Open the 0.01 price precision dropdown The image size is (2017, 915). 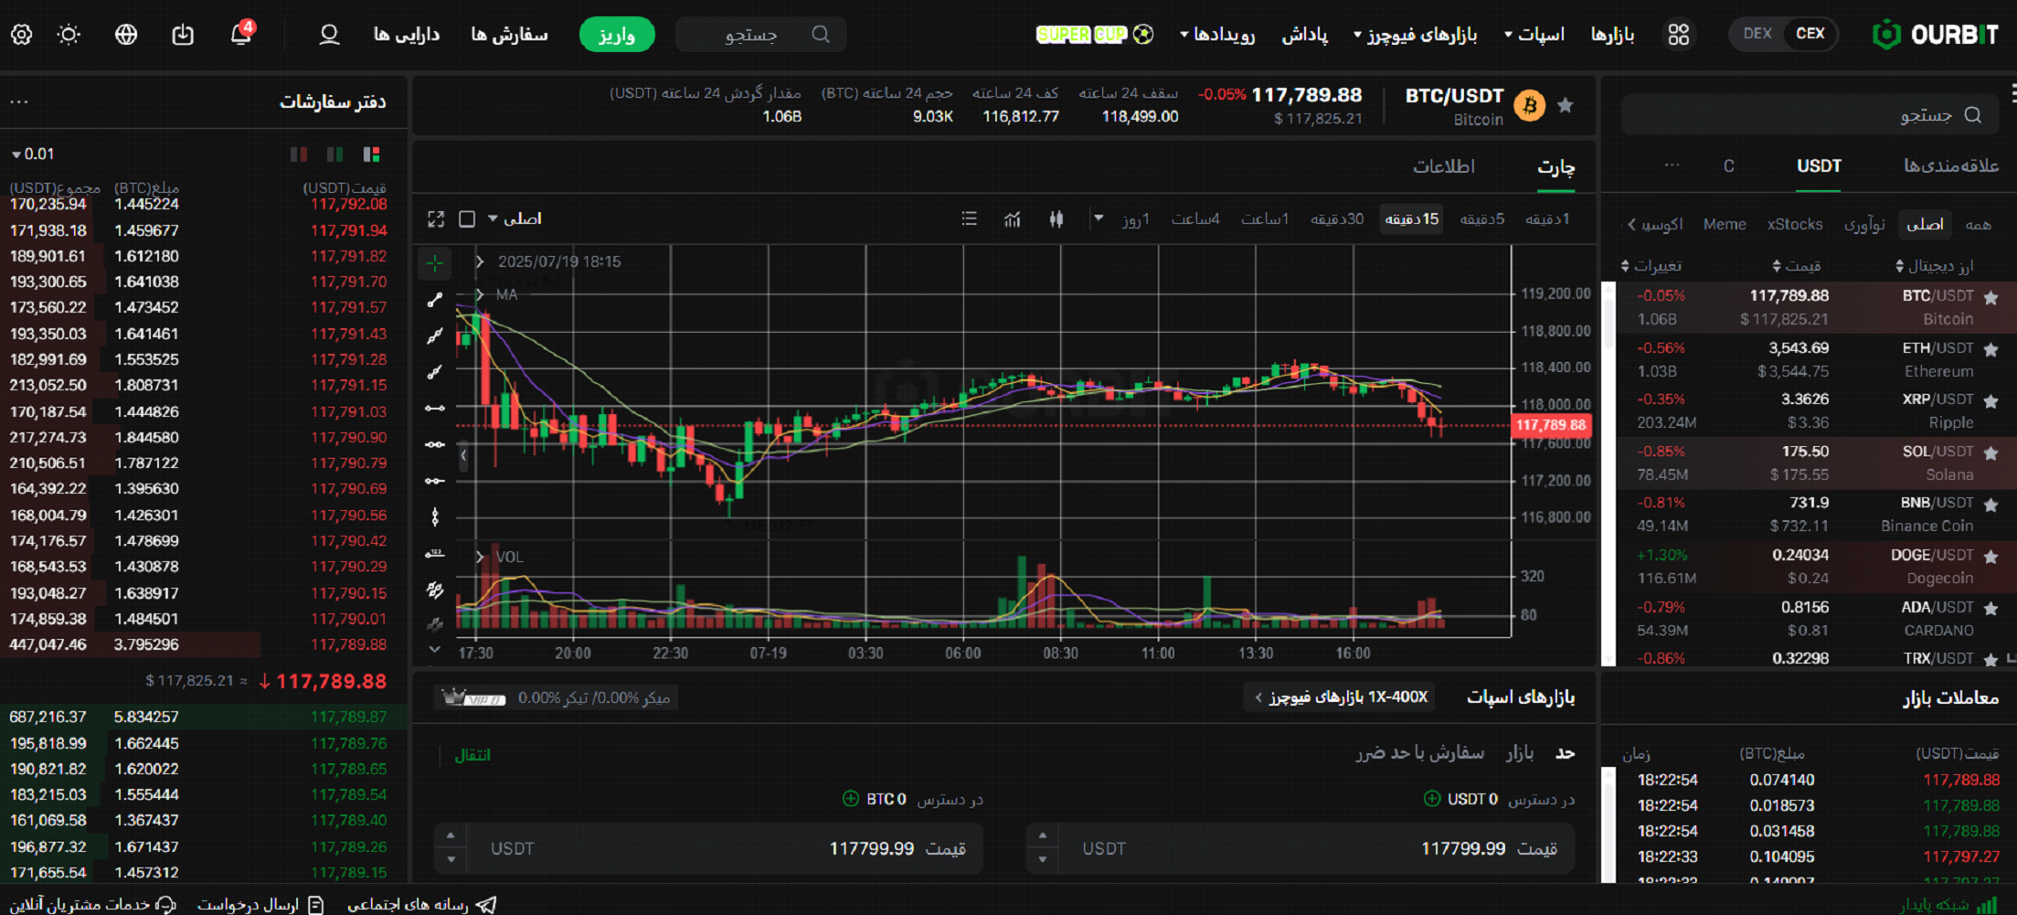(x=33, y=154)
